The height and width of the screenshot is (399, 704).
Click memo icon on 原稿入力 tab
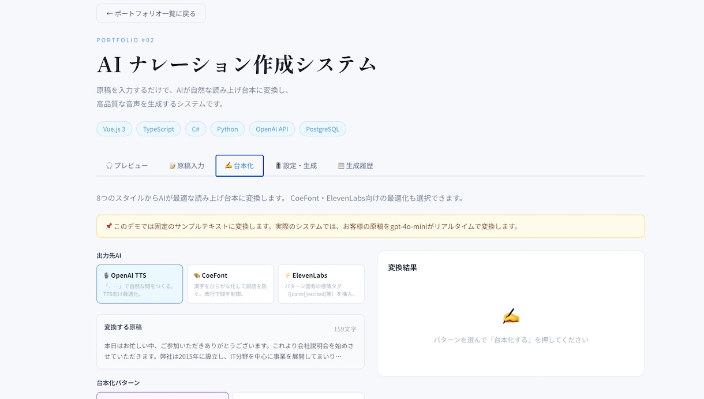coord(172,166)
